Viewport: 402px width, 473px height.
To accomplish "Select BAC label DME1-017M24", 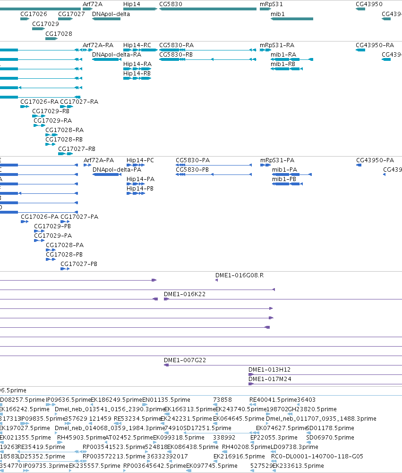I will pos(270,379).
